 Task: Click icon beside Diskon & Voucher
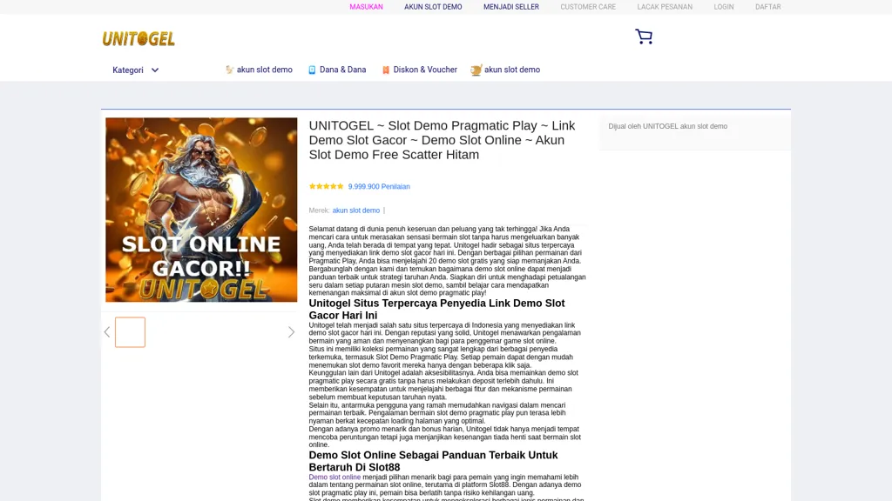click(x=386, y=70)
